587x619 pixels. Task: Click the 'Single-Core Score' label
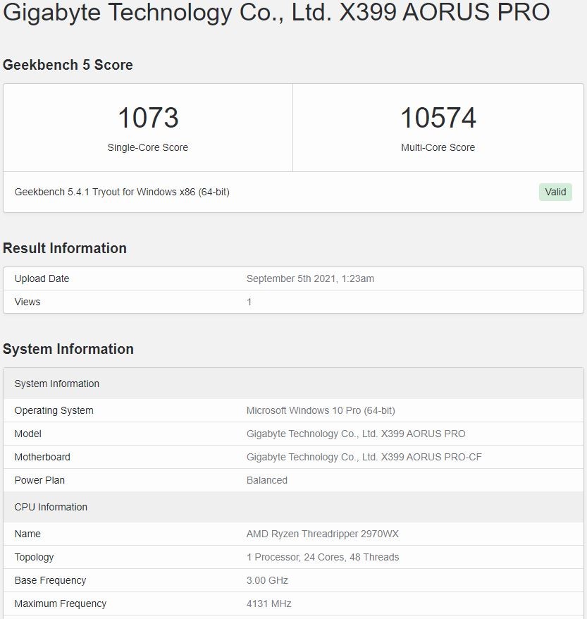[x=148, y=147]
